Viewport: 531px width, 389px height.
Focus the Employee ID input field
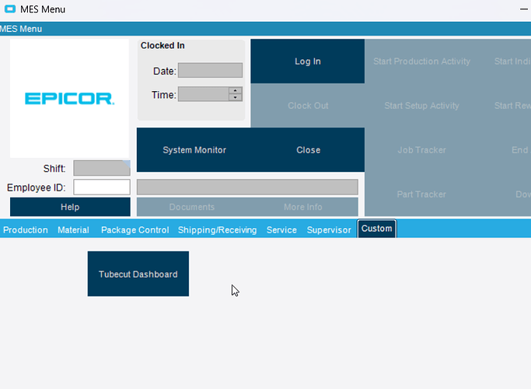(x=102, y=187)
